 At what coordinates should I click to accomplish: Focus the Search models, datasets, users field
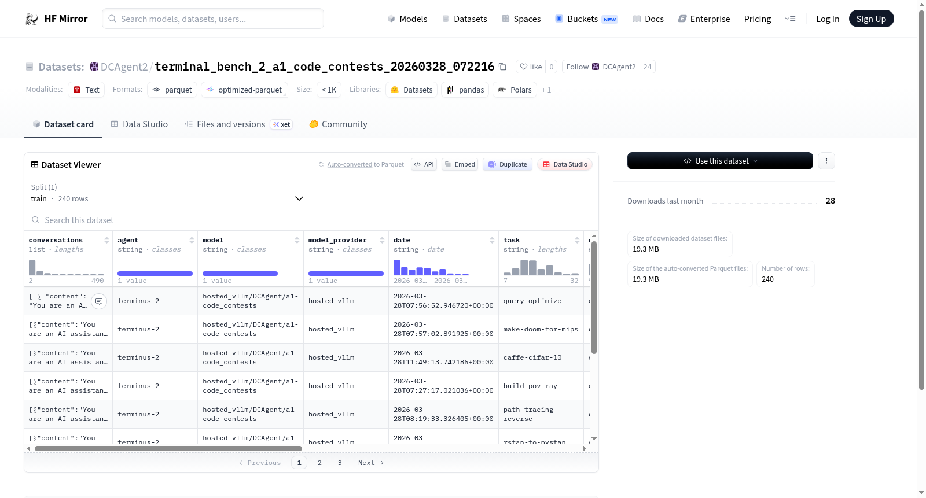click(x=213, y=19)
